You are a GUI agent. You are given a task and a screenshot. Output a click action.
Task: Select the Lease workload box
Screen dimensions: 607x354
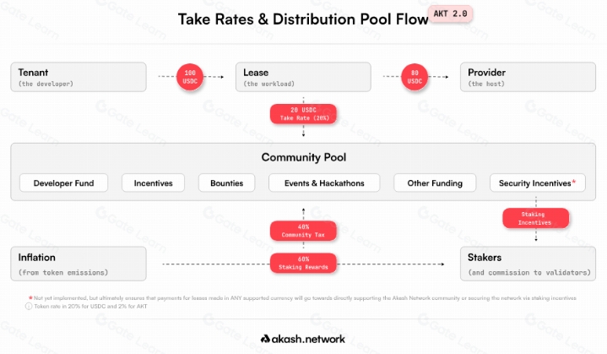pos(303,77)
